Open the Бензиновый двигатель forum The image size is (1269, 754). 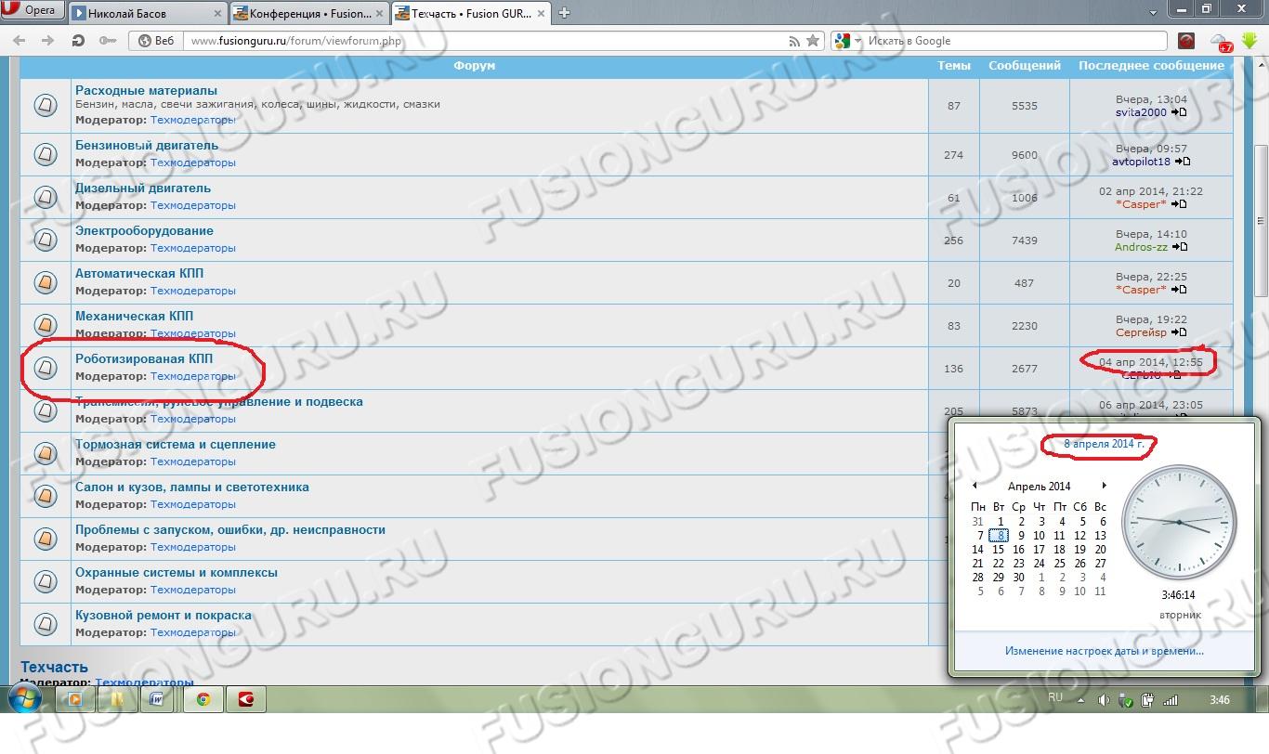[x=147, y=145]
